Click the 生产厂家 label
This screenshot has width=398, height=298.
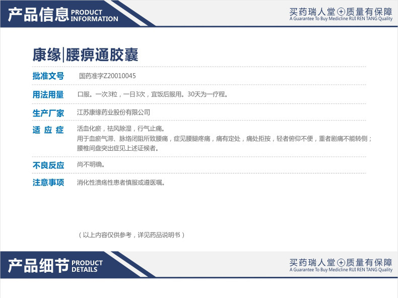48,113
